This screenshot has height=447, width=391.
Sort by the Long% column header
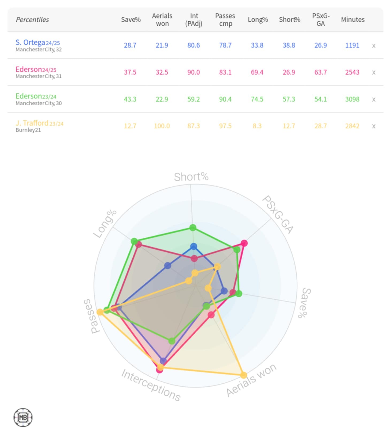(x=258, y=20)
